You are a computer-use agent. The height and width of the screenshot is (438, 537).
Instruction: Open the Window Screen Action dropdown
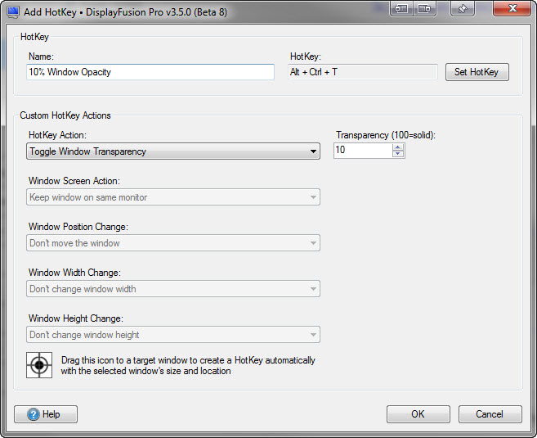[x=173, y=197]
